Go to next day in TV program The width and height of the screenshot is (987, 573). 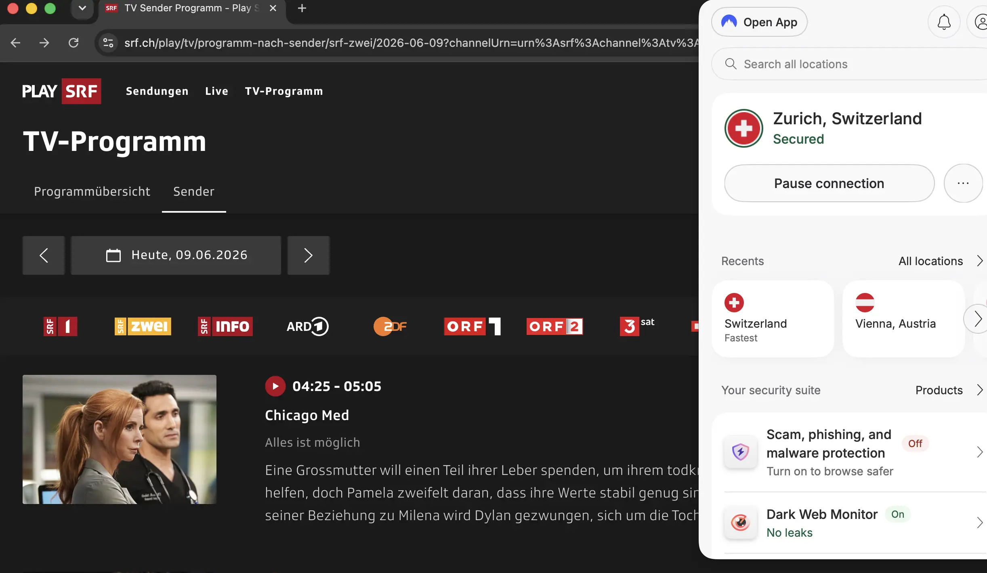[309, 255]
